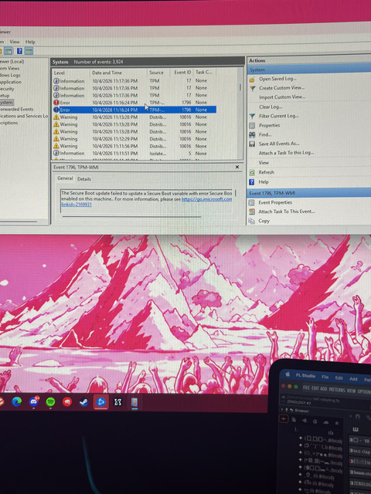Screen dimensions: 371x494
Task: Choose Attach a Task To this Log
Action: pos(287,153)
